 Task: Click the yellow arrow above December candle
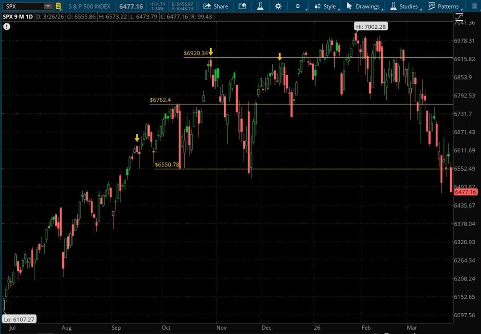tap(279, 57)
